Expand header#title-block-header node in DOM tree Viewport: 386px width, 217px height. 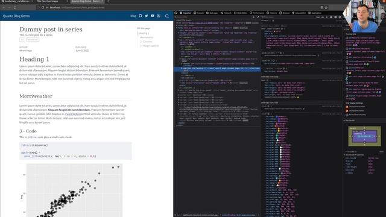pyautogui.click(x=182, y=63)
